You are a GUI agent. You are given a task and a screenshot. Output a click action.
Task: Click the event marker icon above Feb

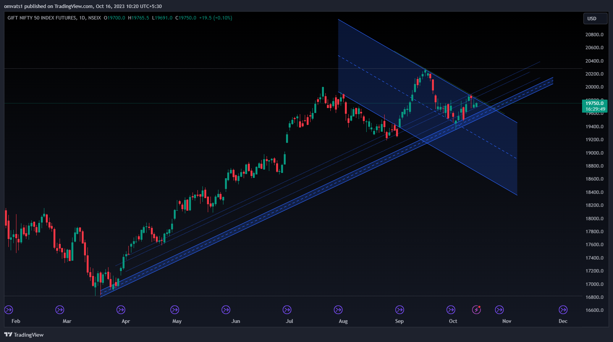click(x=8, y=310)
